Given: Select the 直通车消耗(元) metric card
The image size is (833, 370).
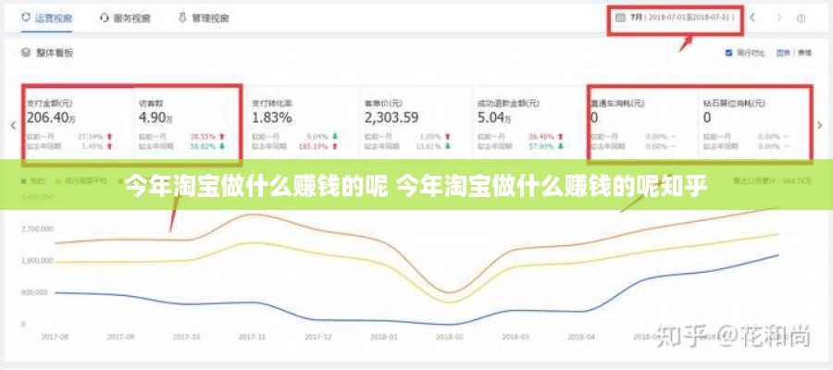Looking at the screenshot, I should click(x=642, y=123).
